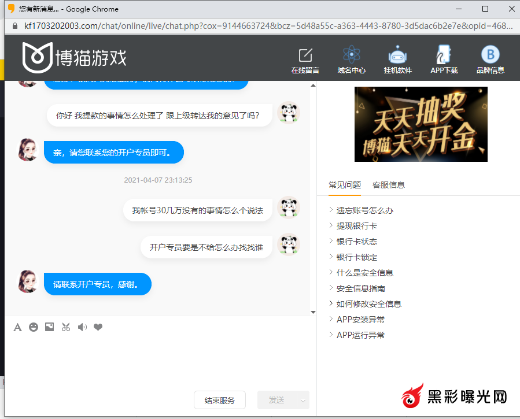Expand the 遗忘账号怎么办 question
The image size is (520, 419).
364,210
